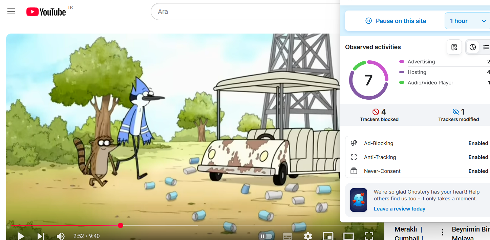Select the Advertising category row
The image size is (490, 240).
(x=444, y=62)
